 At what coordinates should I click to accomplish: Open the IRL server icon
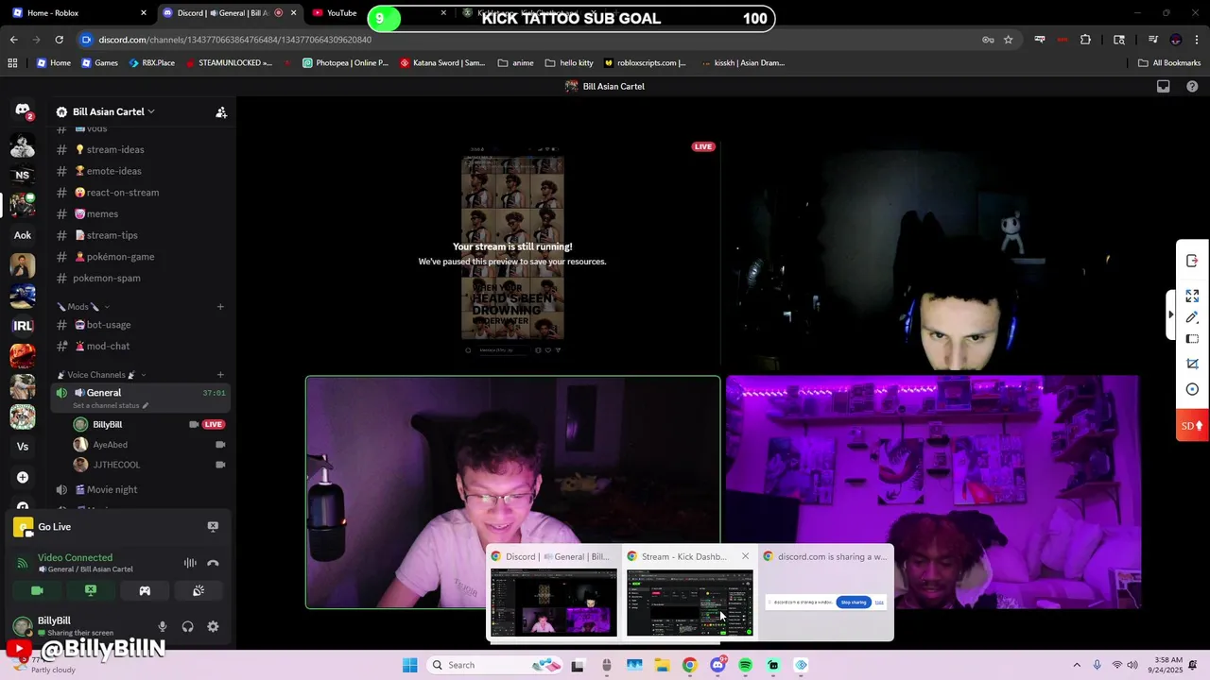(23, 326)
